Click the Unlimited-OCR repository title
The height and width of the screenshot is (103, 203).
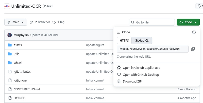pos(26,6)
